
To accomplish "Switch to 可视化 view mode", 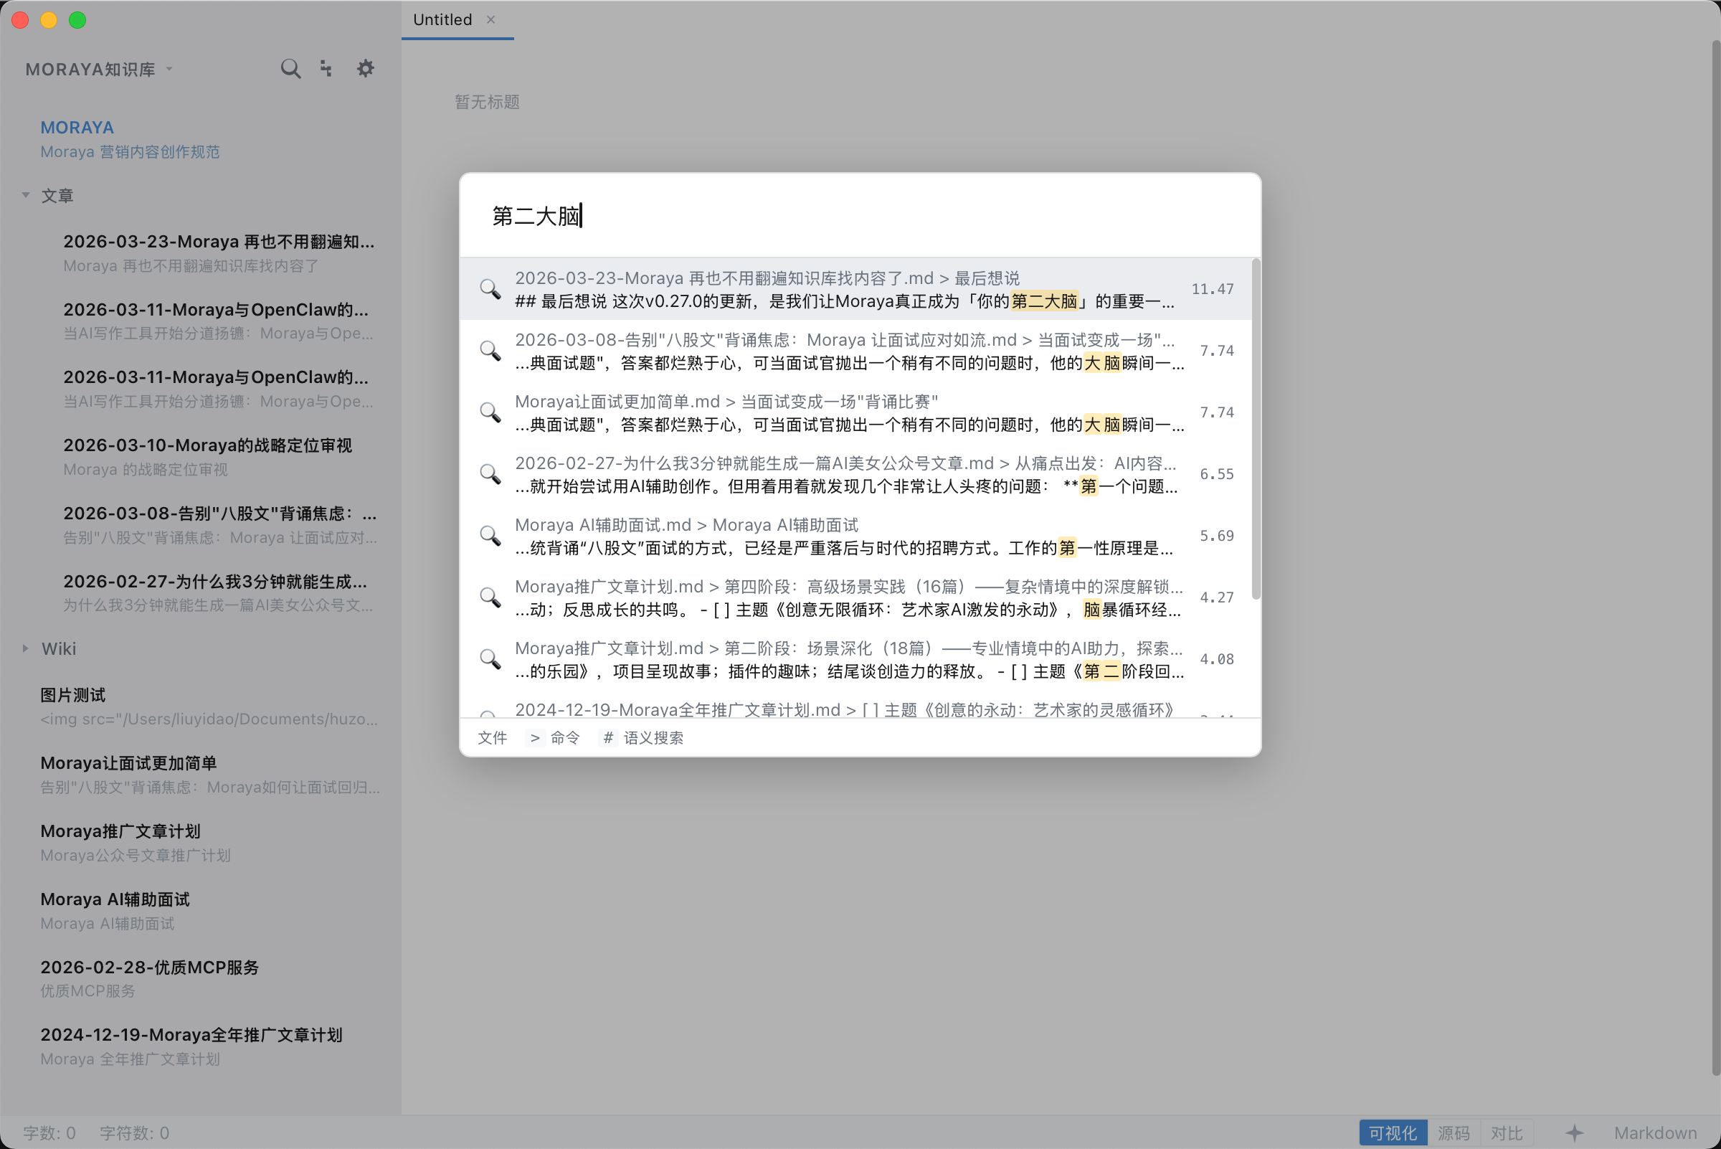I will click(1392, 1133).
